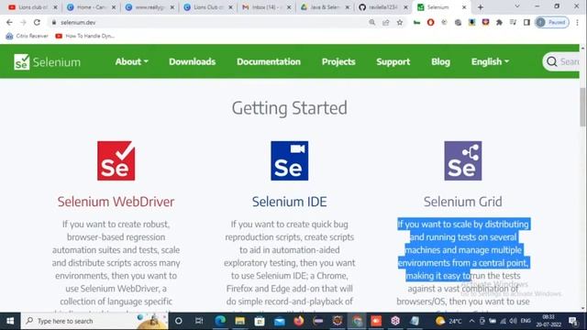Bookmark page with the star icon
This screenshot has width=587, height=330.
(400, 22)
